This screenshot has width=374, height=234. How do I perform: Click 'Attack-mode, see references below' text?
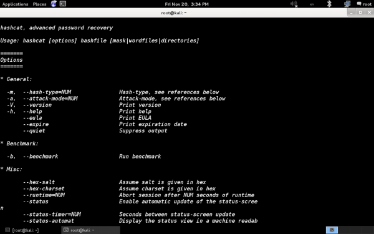pos(172,99)
